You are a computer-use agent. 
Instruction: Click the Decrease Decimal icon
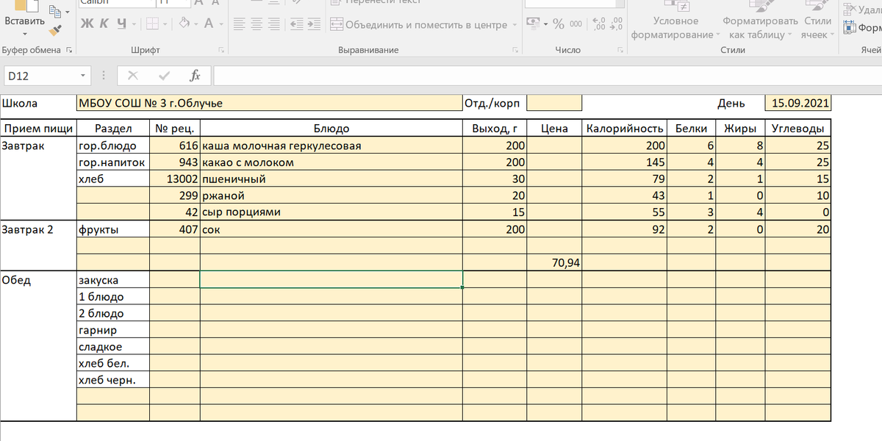click(616, 24)
